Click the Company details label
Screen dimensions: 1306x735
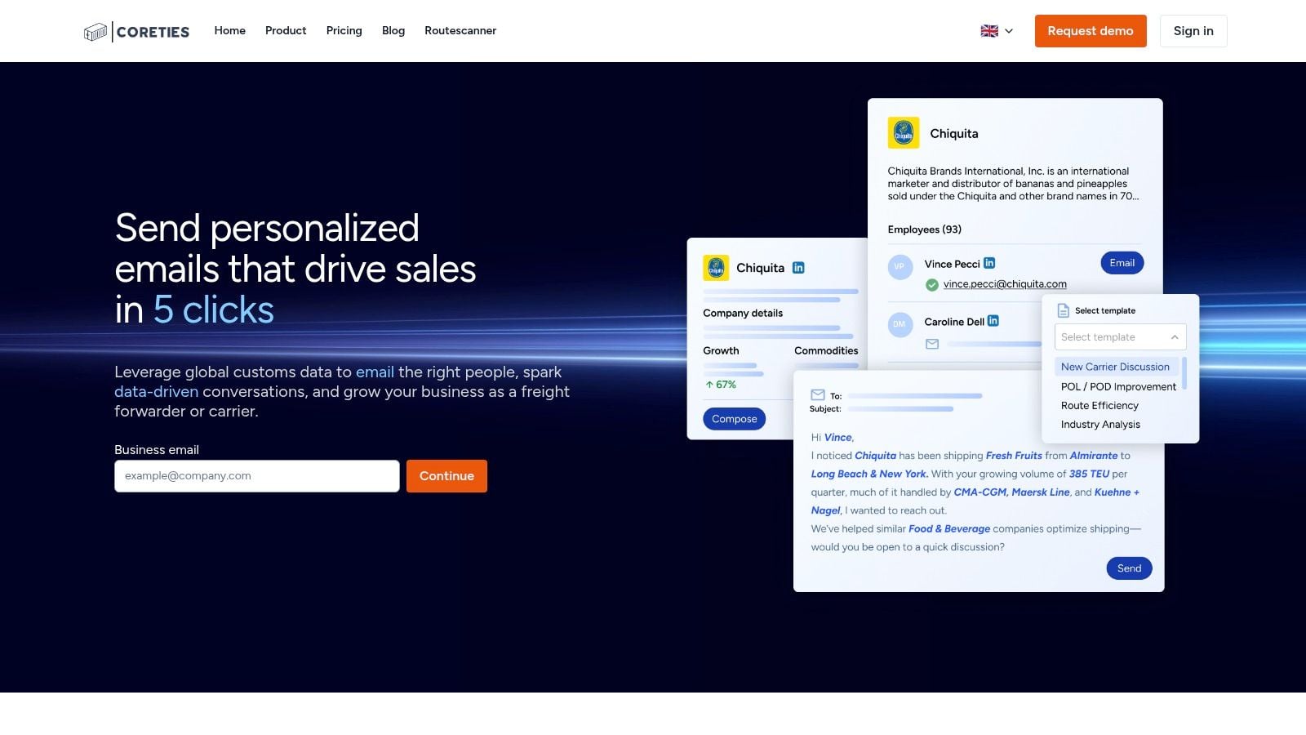743,313
